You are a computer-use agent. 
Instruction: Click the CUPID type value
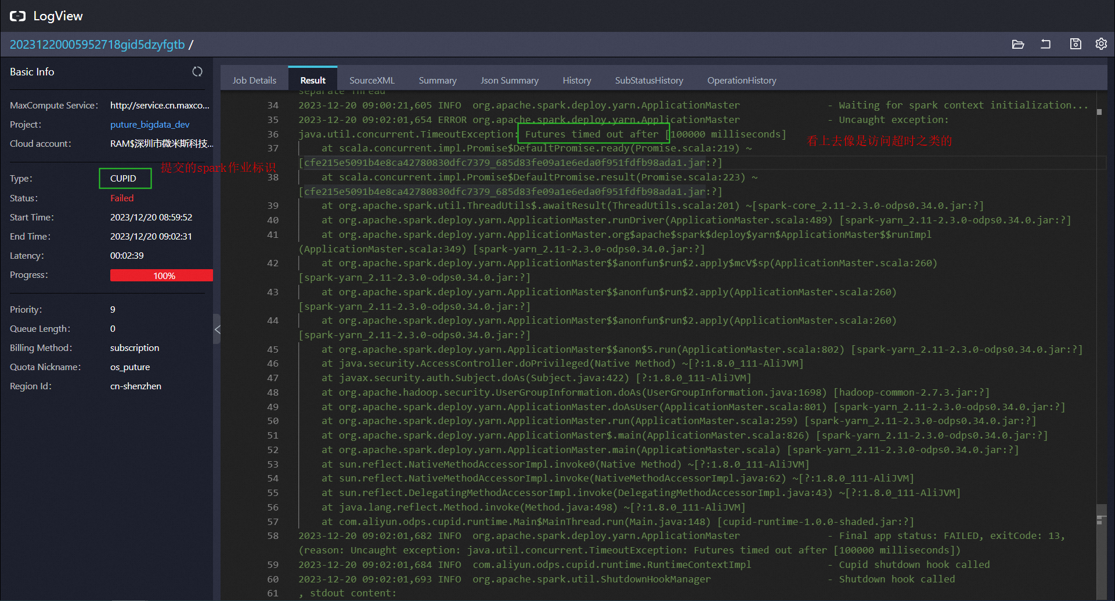pos(123,179)
